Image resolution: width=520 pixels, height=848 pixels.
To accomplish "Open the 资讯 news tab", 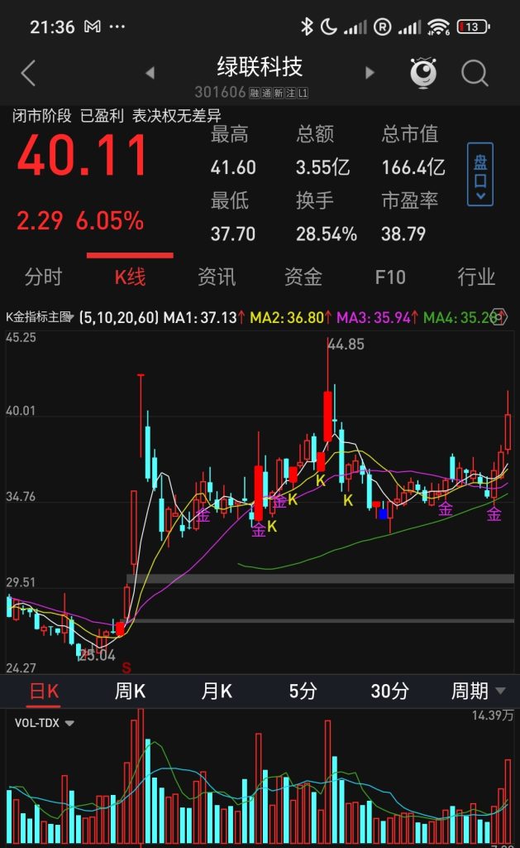I will tap(217, 277).
